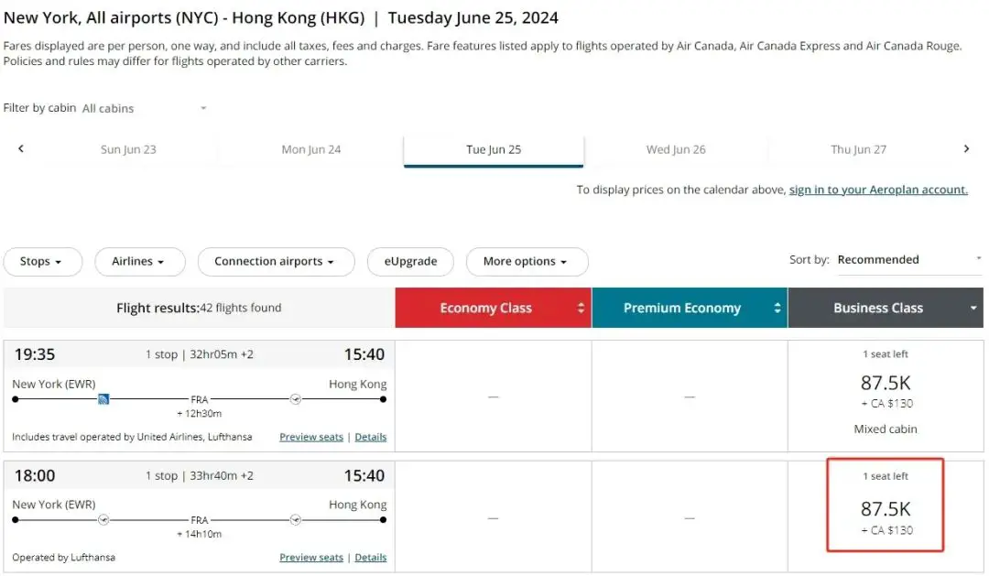Advance the date carousel with right arrow

tap(966, 149)
